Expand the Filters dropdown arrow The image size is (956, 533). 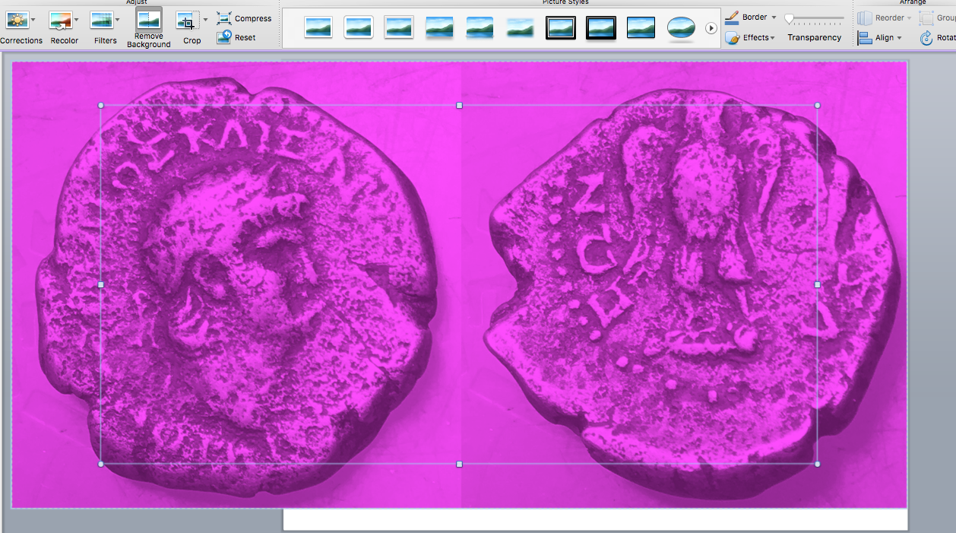point(117,20)
